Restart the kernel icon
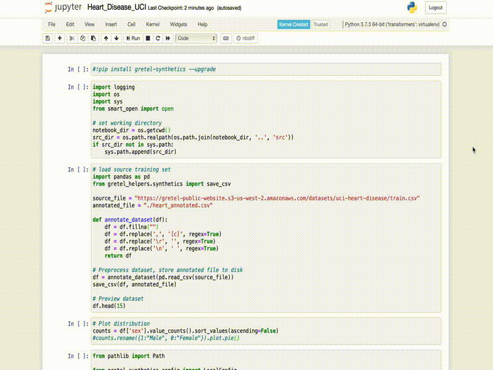Screen dimensions: 493x370 (158, 38)
